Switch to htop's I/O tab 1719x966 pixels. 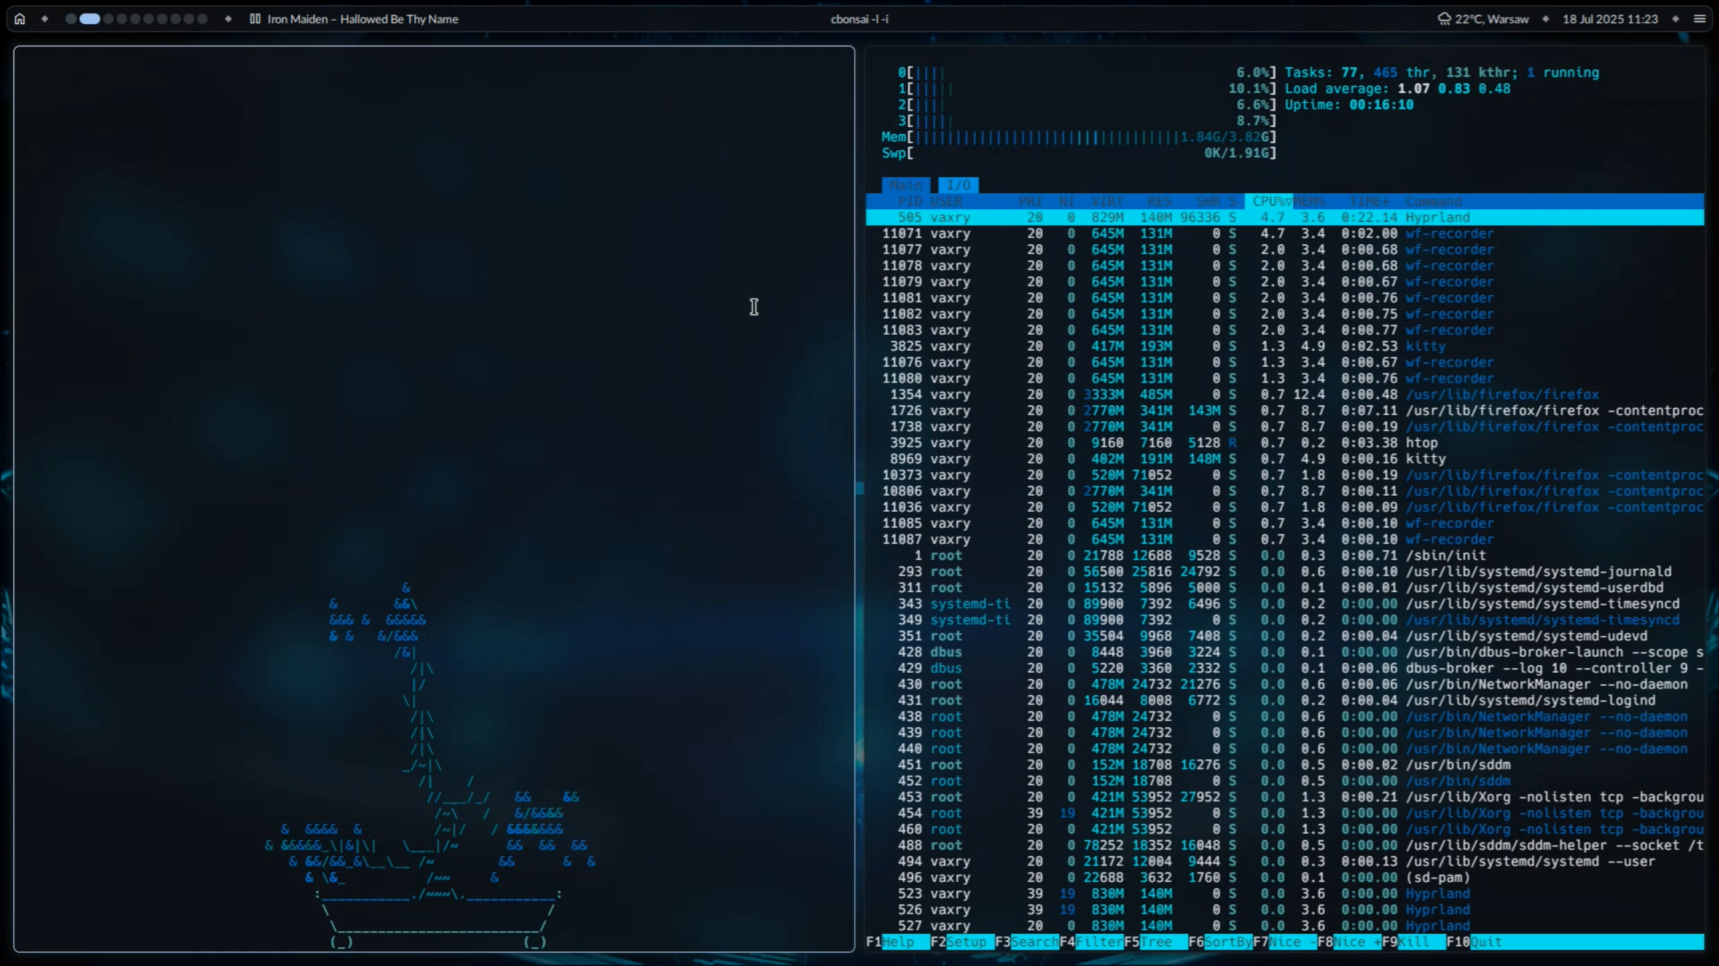pyautogui.click(x=958, y=185)
